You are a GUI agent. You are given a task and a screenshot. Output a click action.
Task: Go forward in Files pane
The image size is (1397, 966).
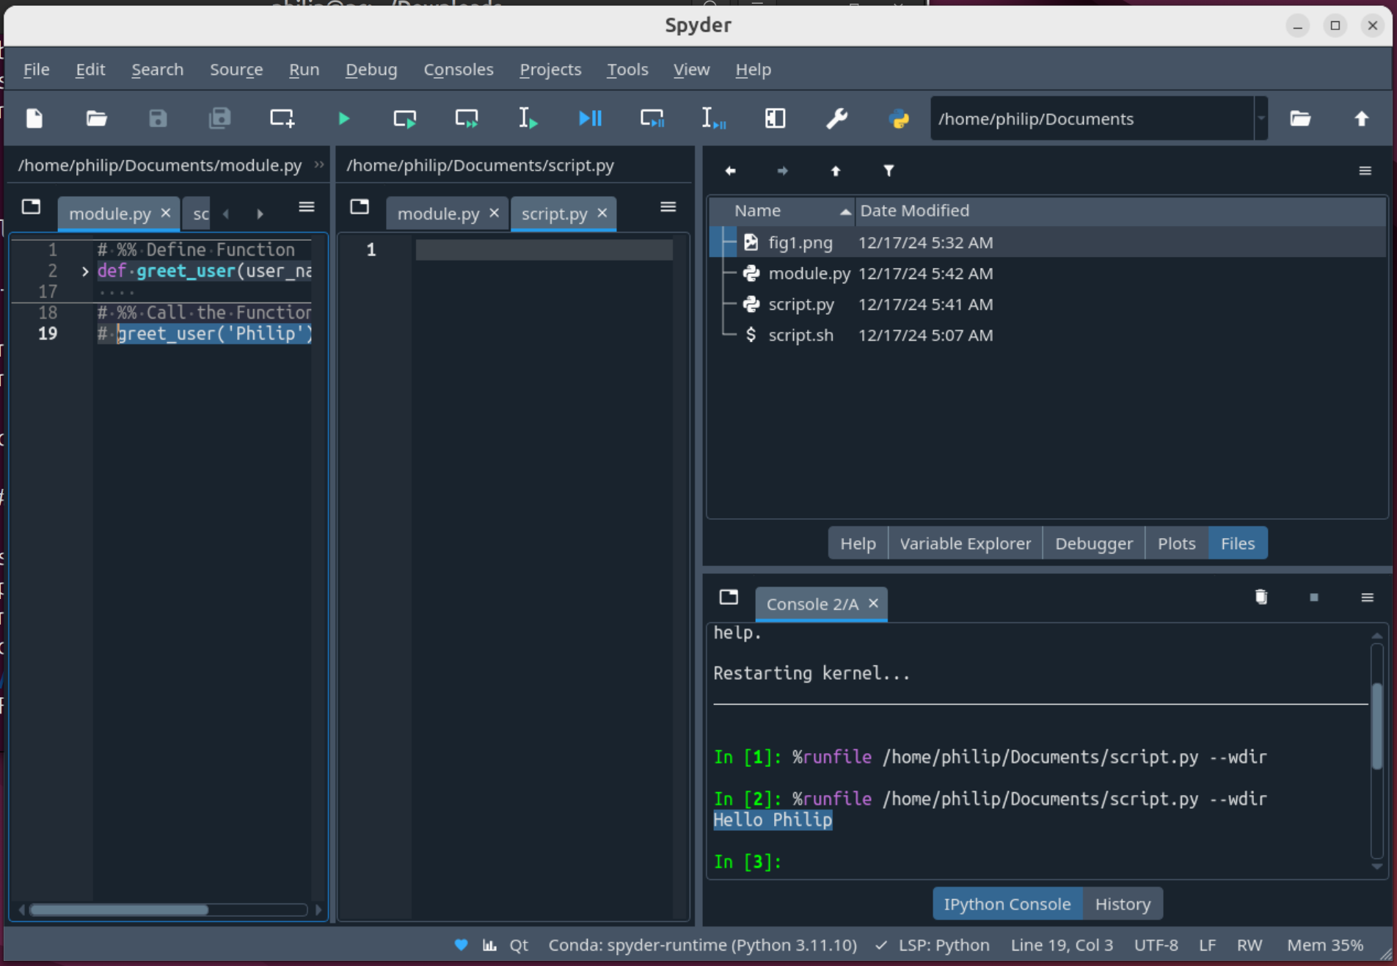click(x=783, y=171)
